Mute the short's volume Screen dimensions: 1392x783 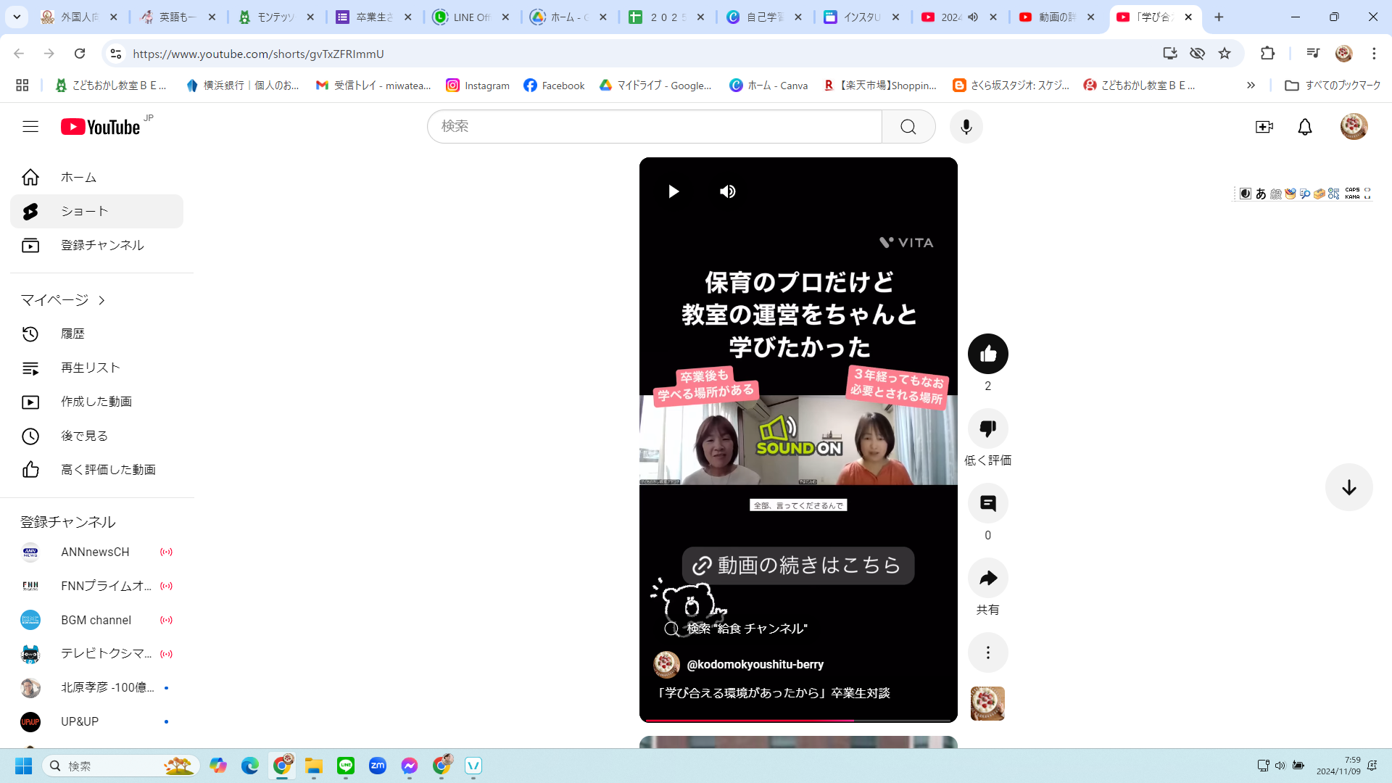[x=727, y=191]
